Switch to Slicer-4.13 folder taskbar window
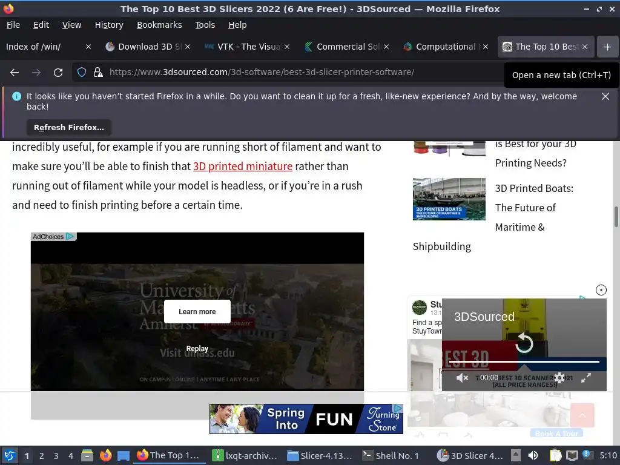The width and height of the screenshot is (620, 465). tap(320, 455)
